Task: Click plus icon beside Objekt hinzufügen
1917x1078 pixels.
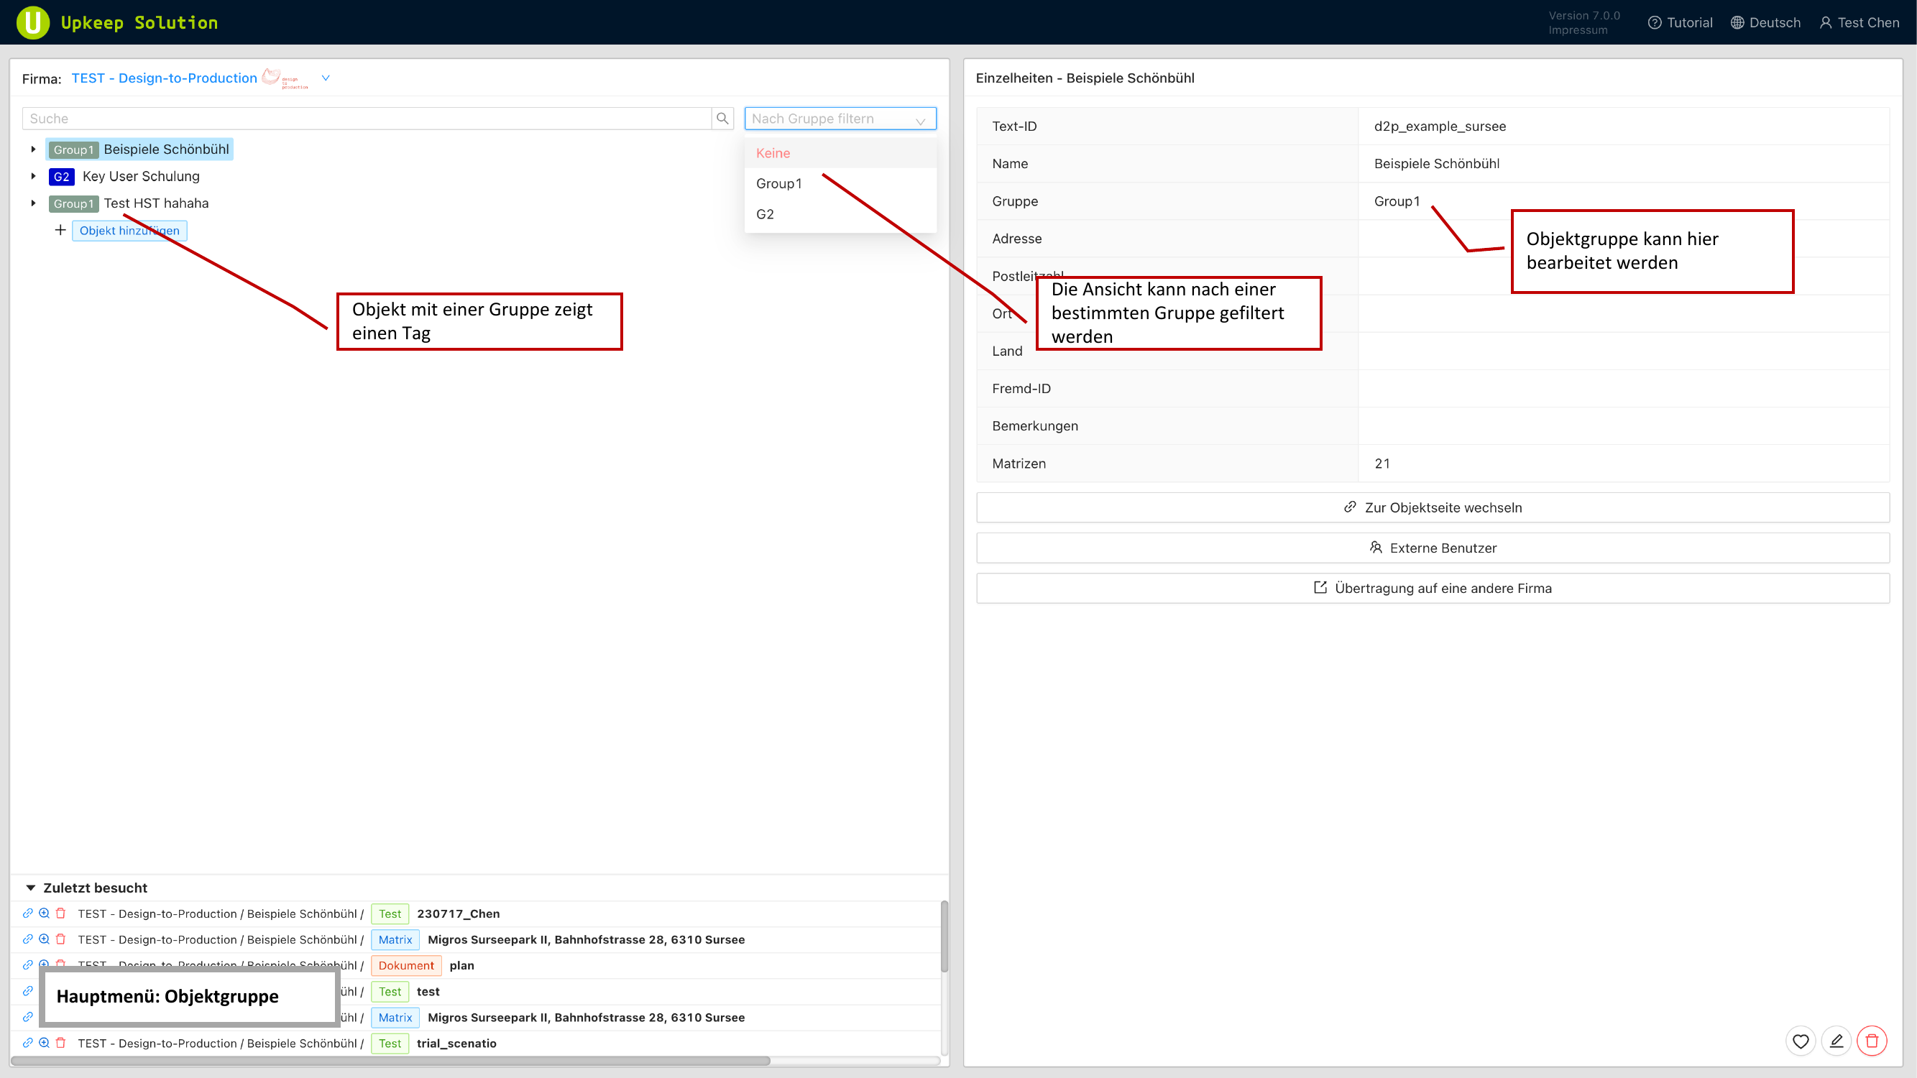Action: 60,230
